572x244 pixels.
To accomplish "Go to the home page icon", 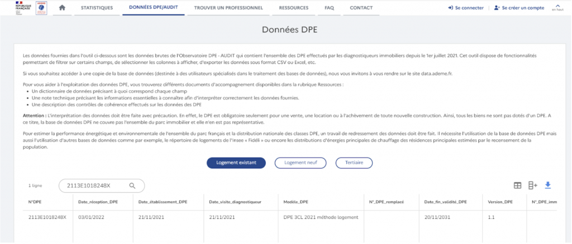I will click(x=62, y=8).
